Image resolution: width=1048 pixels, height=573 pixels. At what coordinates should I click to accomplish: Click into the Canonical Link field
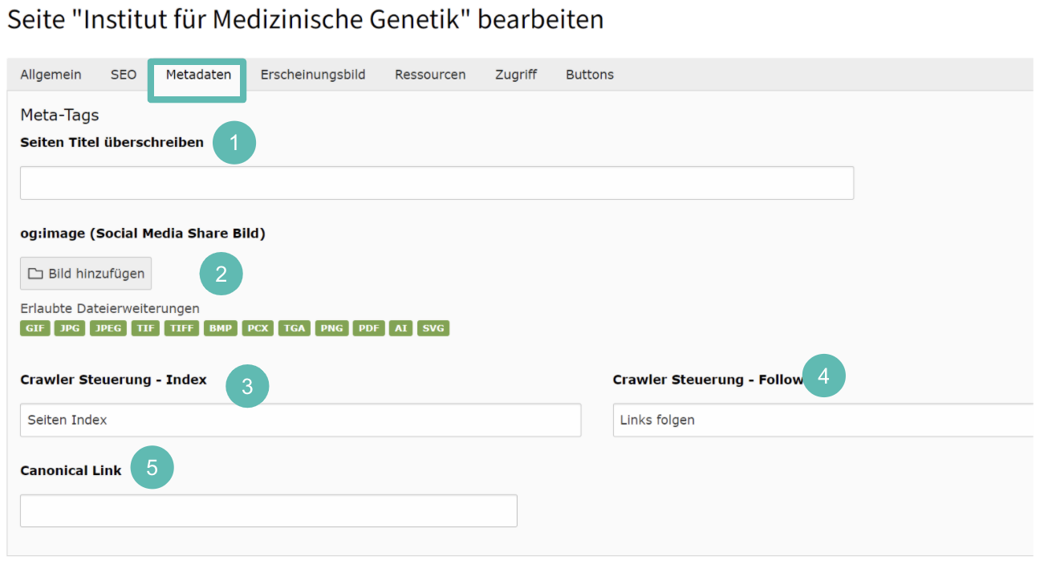point(269,510)
